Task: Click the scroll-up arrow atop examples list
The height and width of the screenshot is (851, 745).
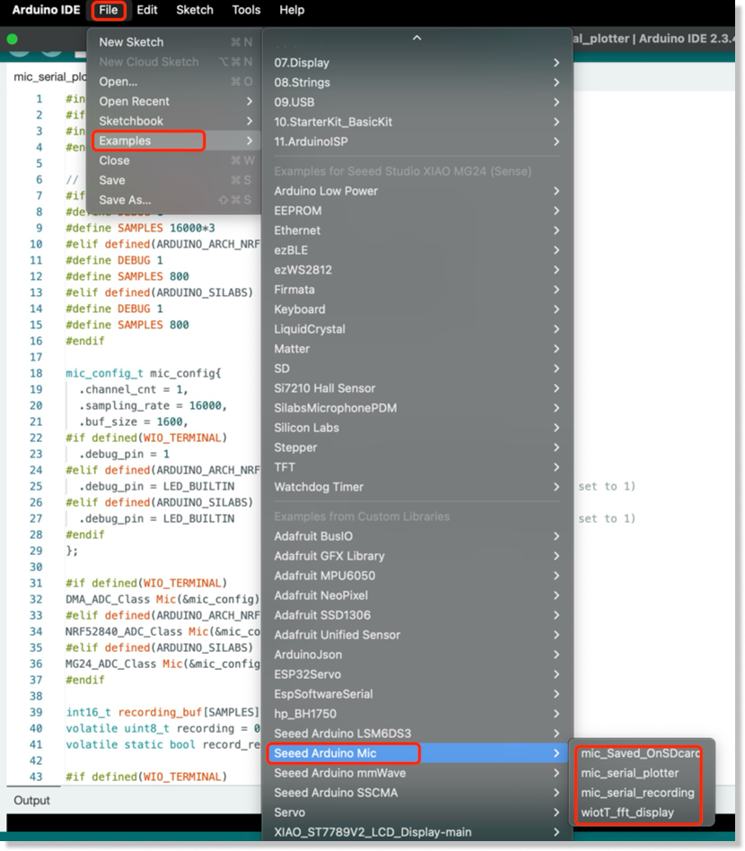Action: tap(416, 38)
